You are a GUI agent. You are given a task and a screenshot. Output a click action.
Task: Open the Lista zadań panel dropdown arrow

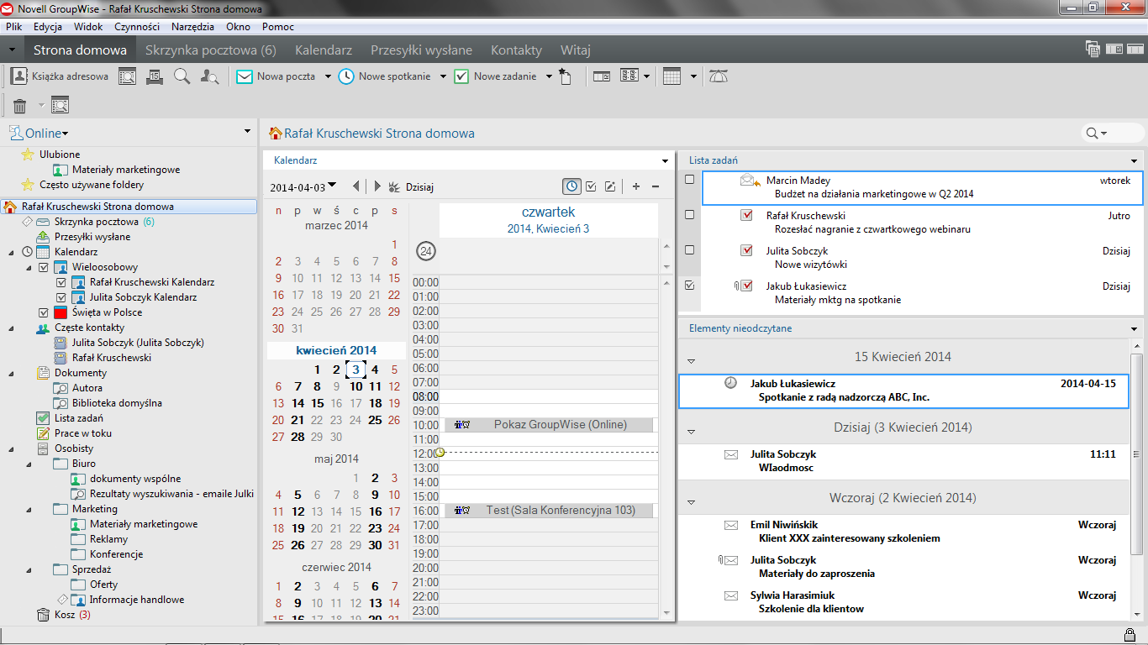point(1135,160)
